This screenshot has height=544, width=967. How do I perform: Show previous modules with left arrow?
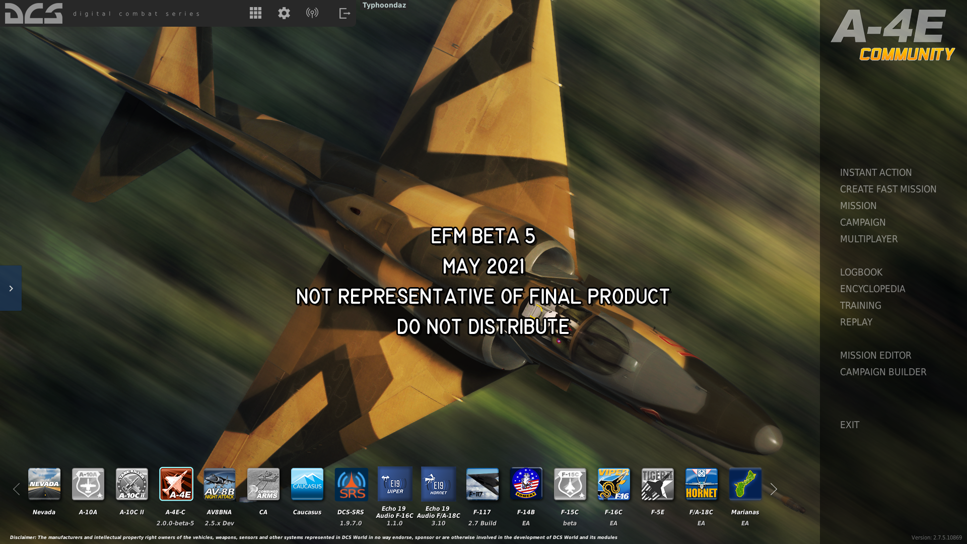coord(16,489)
